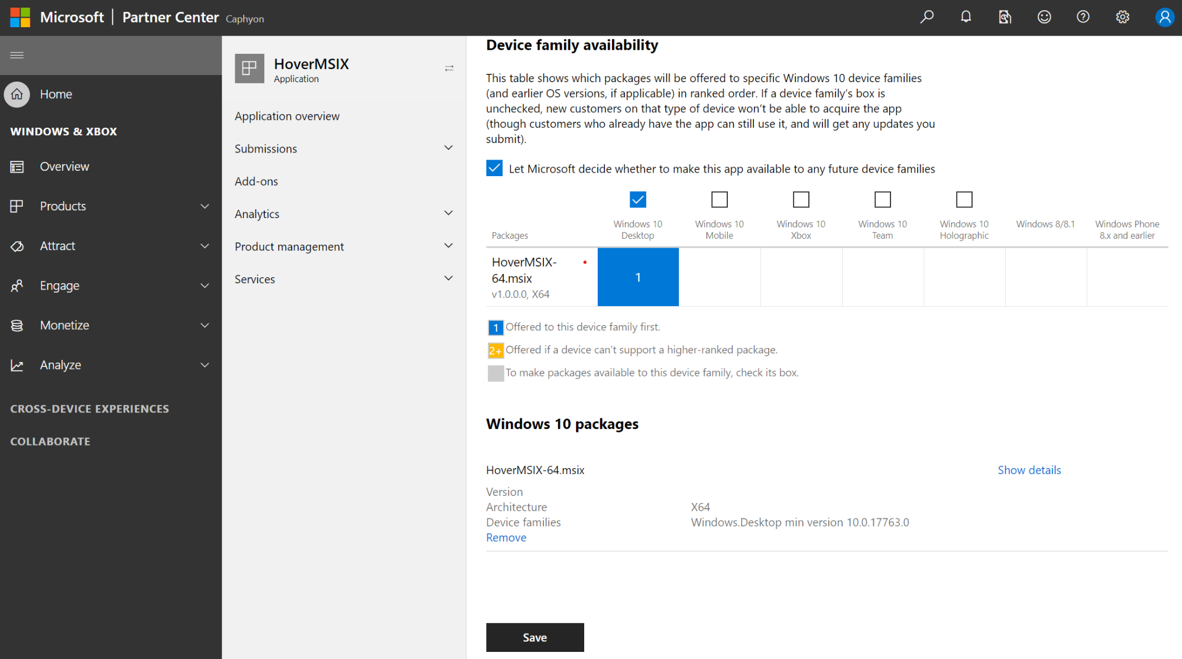Click the Home house icon
1182x659 pixels.
[x=17, y=94]
